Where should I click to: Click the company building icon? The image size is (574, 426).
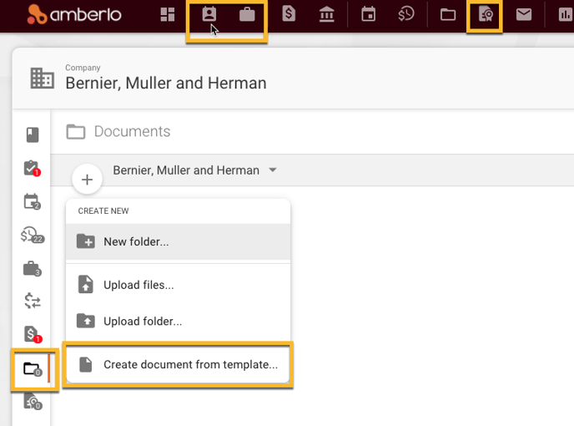click(x=42, y=78)
